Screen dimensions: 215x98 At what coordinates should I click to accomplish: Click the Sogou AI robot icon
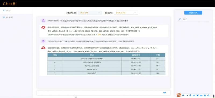[201, 95]
